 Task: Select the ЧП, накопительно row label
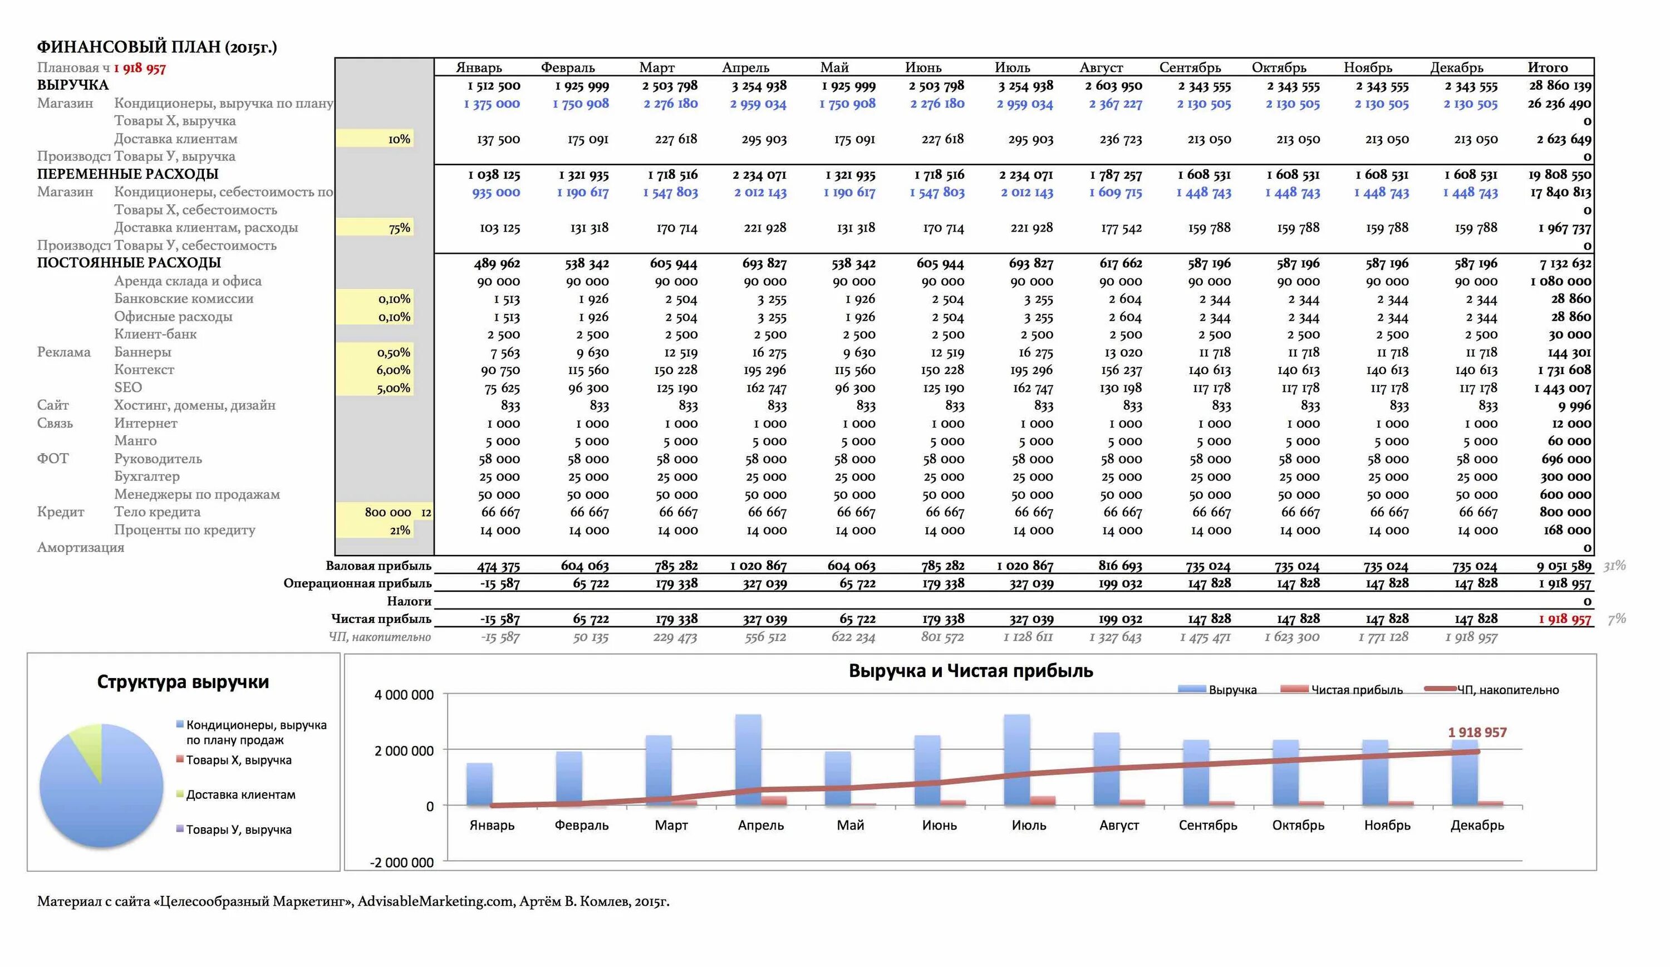(380, 637)
